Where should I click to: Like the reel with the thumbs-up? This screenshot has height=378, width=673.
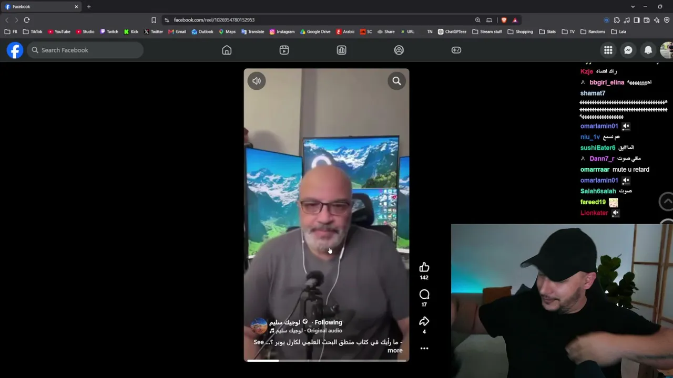click(424, 267)
